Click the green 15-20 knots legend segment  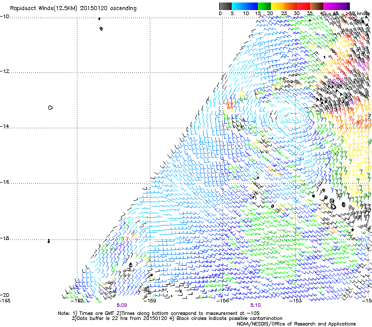264,6
